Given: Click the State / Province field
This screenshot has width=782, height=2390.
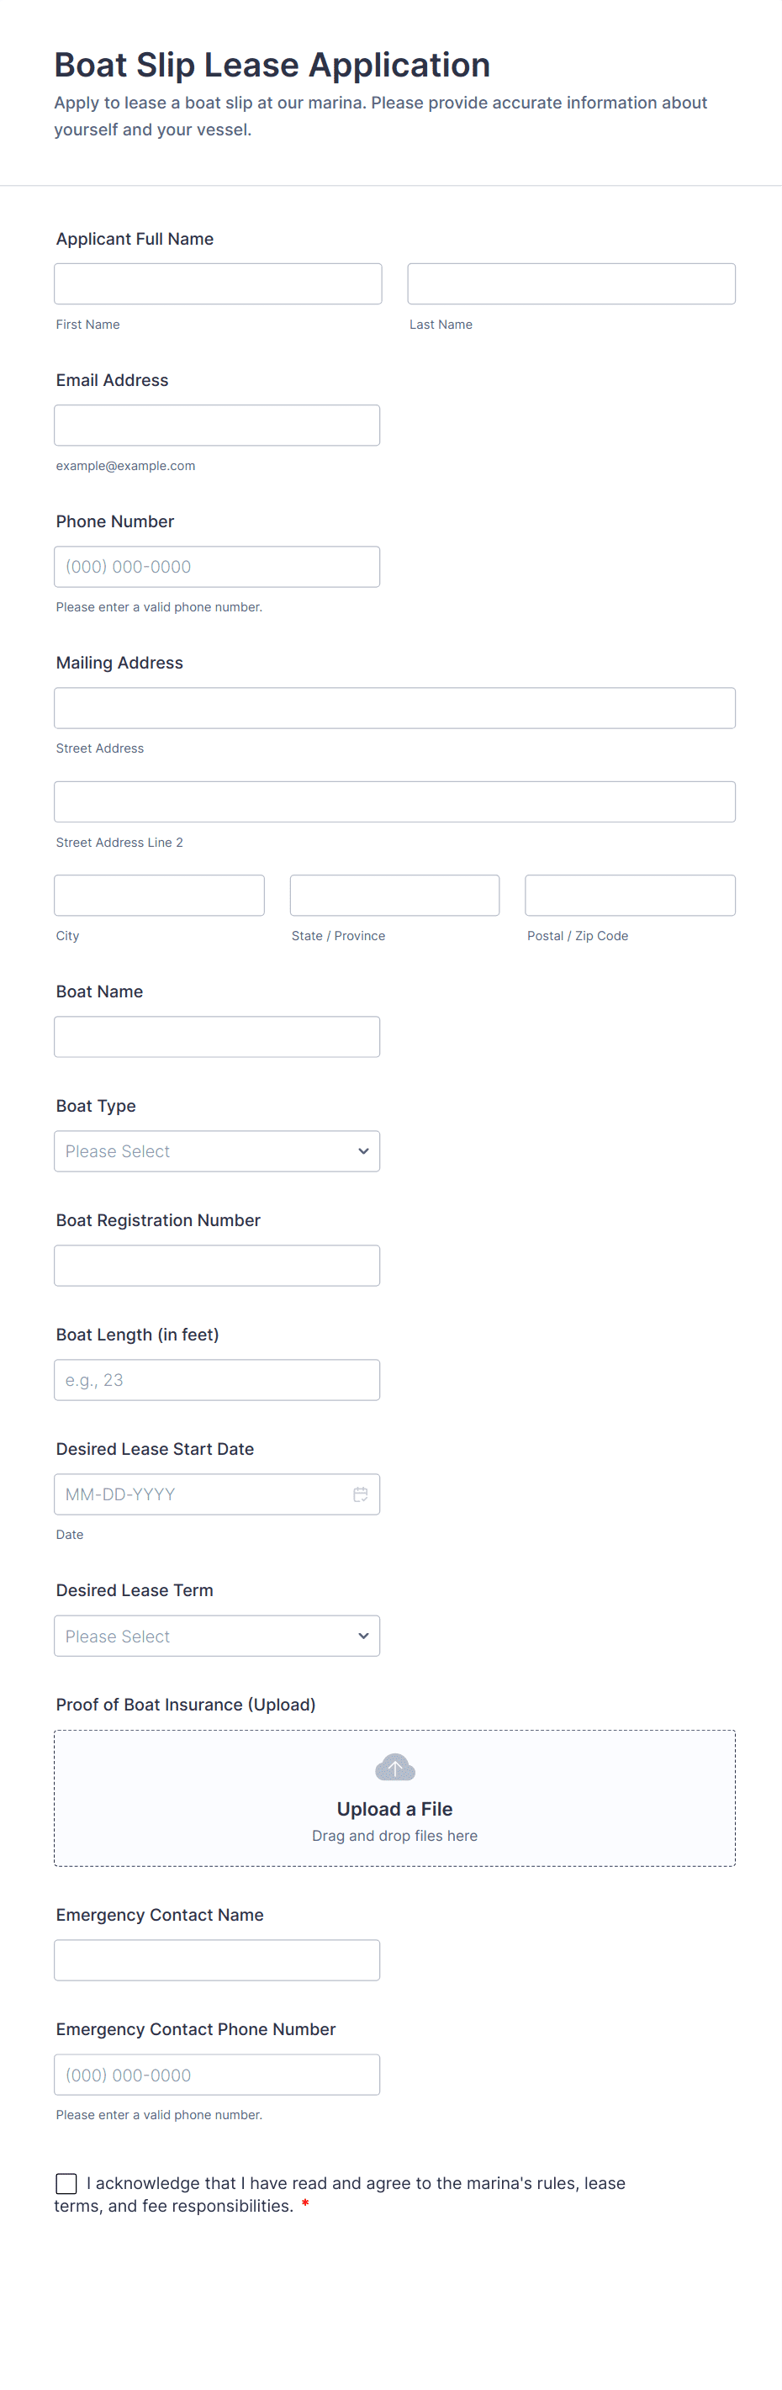Looking at the screenshot, I should (394, 896).
